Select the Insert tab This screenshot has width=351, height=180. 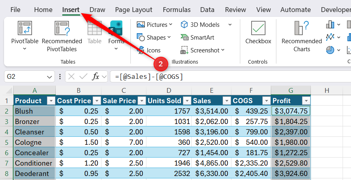(x=71, y=10)
